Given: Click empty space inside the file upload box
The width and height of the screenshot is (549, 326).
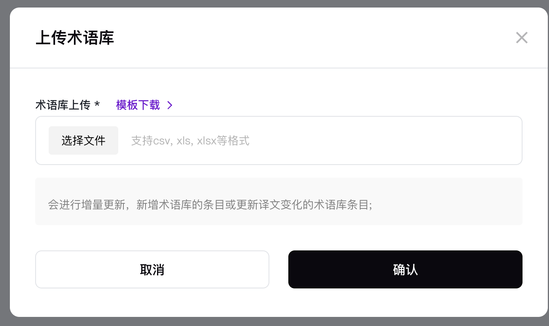Looking at the screenshot, I should tap(376, 140).
